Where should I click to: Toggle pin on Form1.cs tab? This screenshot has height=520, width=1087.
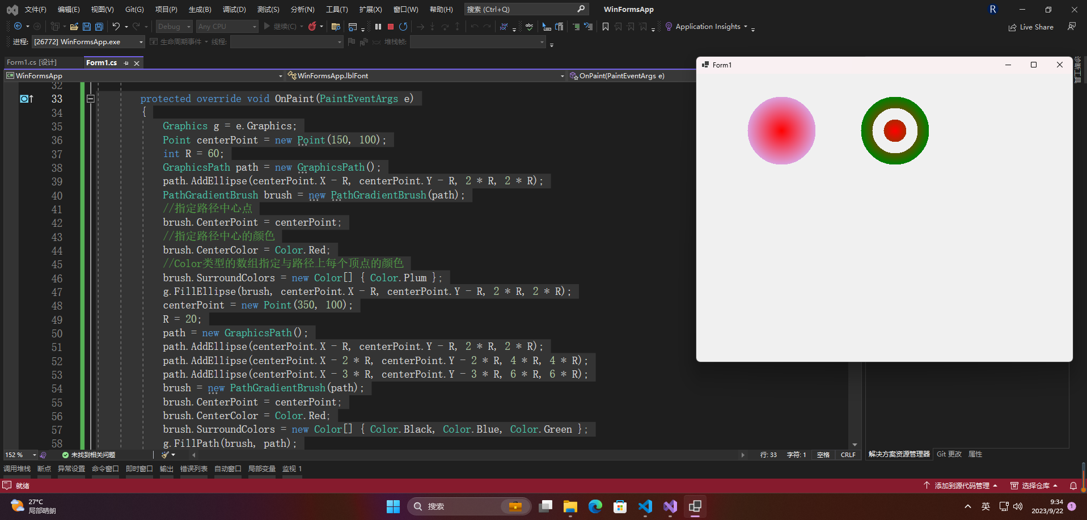click(x=126, y=63)
